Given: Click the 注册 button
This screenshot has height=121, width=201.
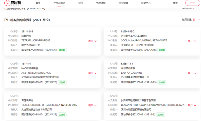Looking at the screenshot, I should 193,3.
